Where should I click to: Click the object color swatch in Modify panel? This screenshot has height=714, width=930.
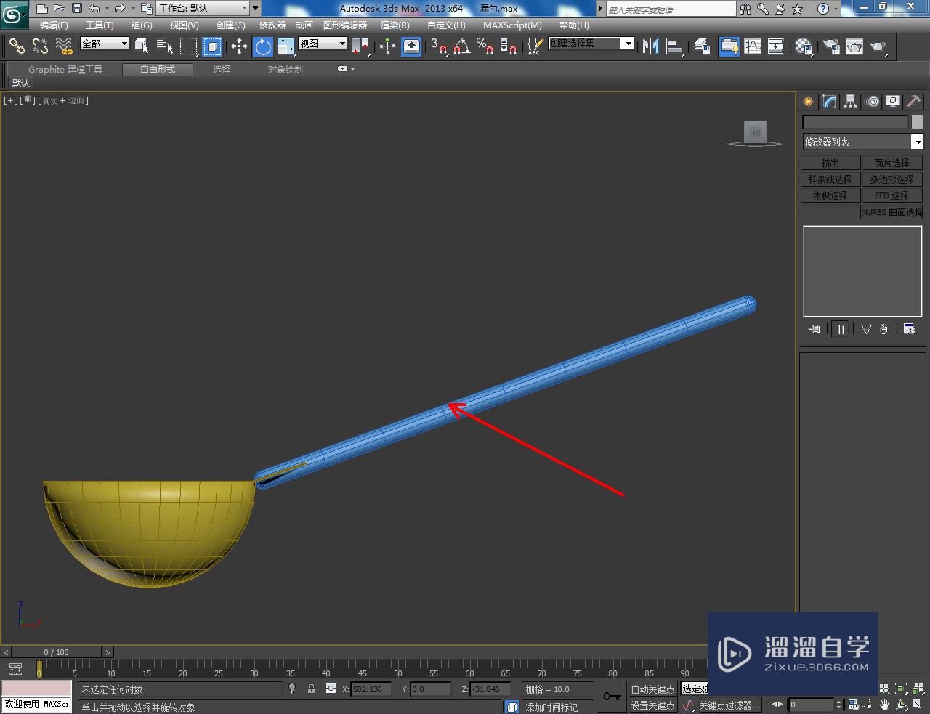pyautogui.click(x=917, y=122)
